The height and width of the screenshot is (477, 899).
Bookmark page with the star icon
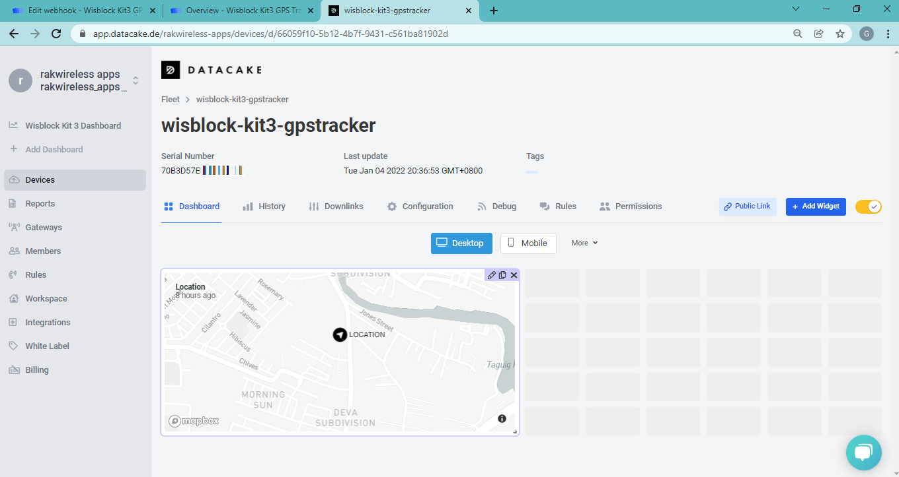840,34
